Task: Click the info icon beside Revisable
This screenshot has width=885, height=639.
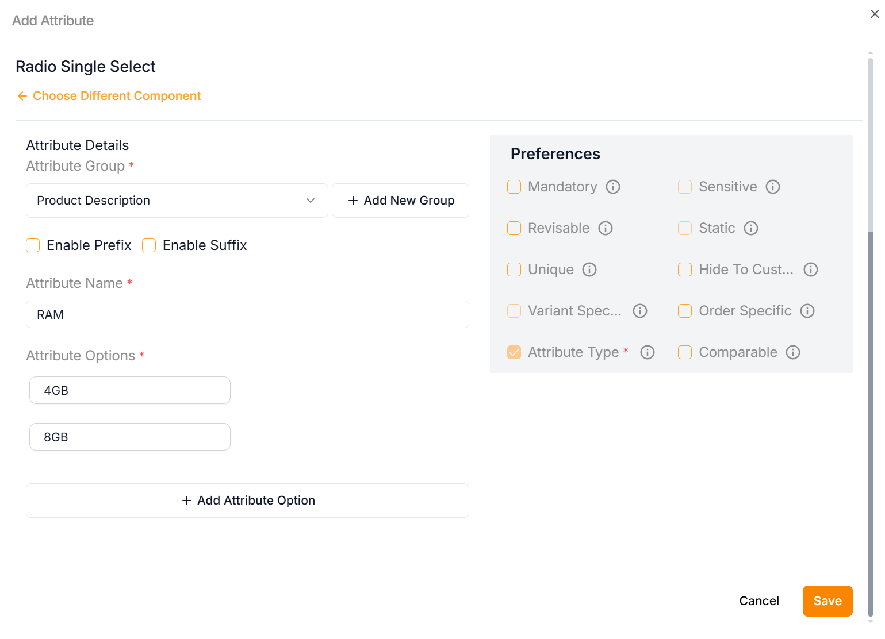Action: click(606, 228)
